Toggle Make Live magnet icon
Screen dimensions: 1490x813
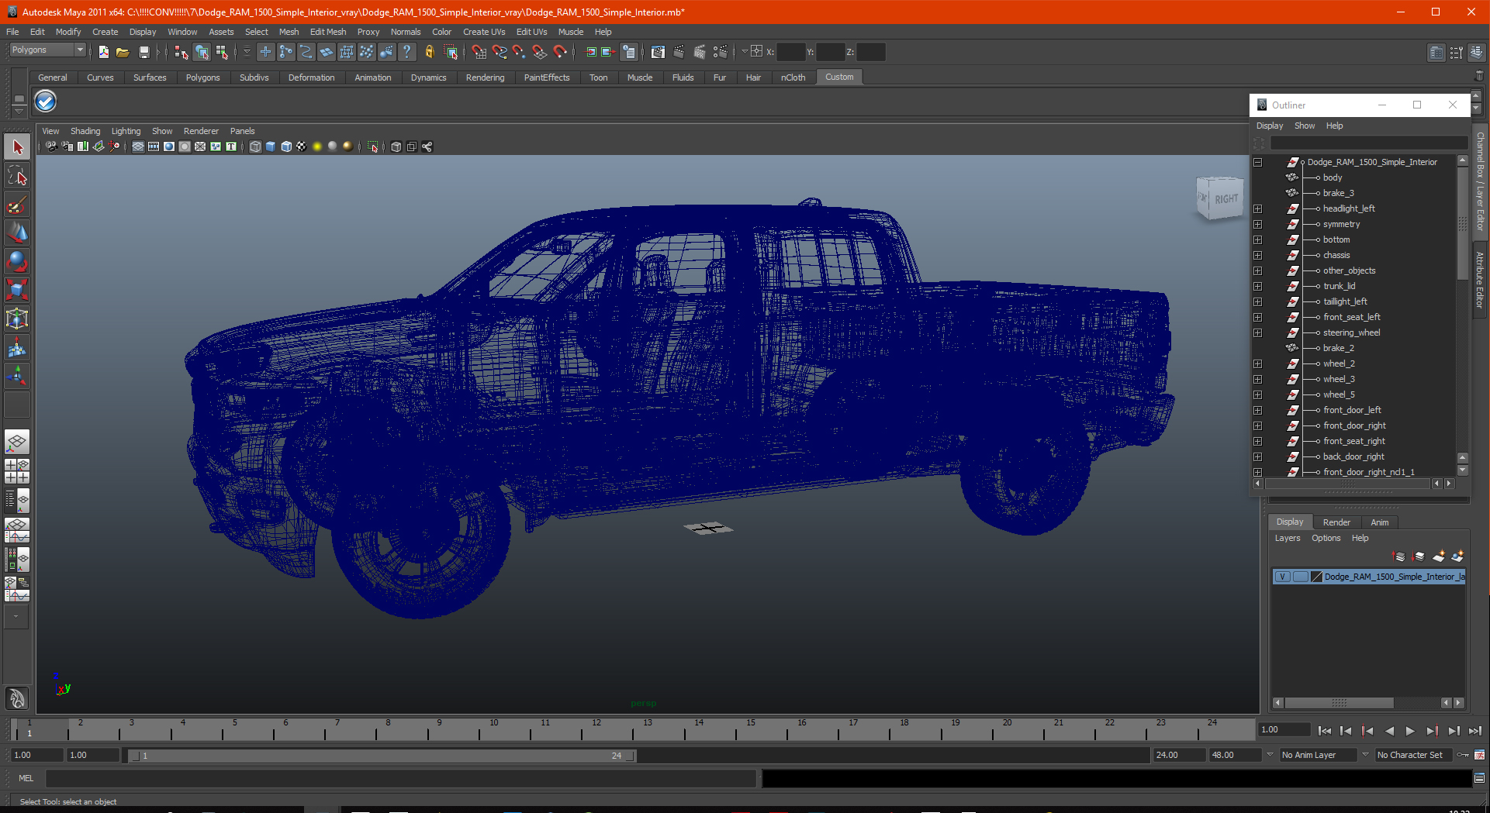click(x=561, y=52)
